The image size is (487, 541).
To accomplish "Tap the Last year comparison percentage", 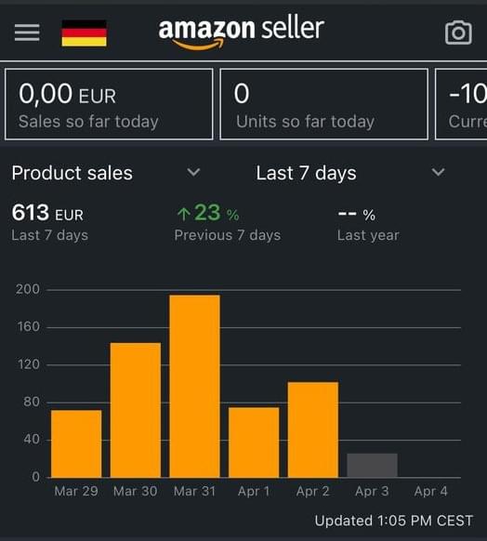I will coord(356,215).
